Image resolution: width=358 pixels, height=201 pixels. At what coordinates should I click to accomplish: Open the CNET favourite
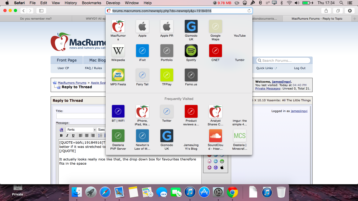[x=215, y=51]
